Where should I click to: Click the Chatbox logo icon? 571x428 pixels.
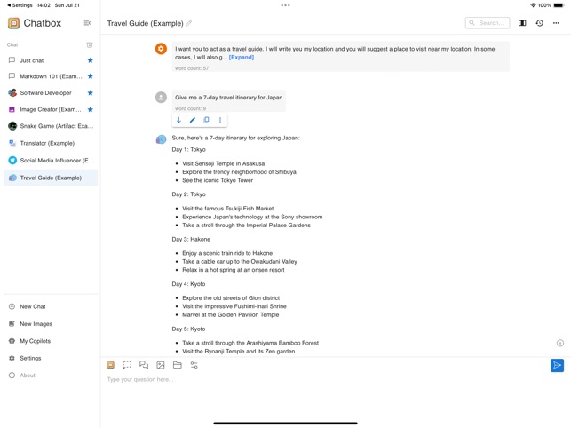14,23
